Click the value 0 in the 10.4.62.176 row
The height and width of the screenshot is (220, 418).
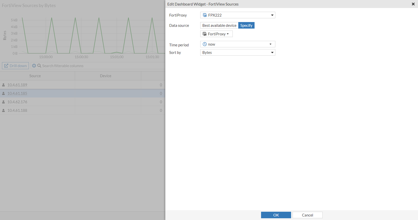pyautogui.click(x=161, y=102)
